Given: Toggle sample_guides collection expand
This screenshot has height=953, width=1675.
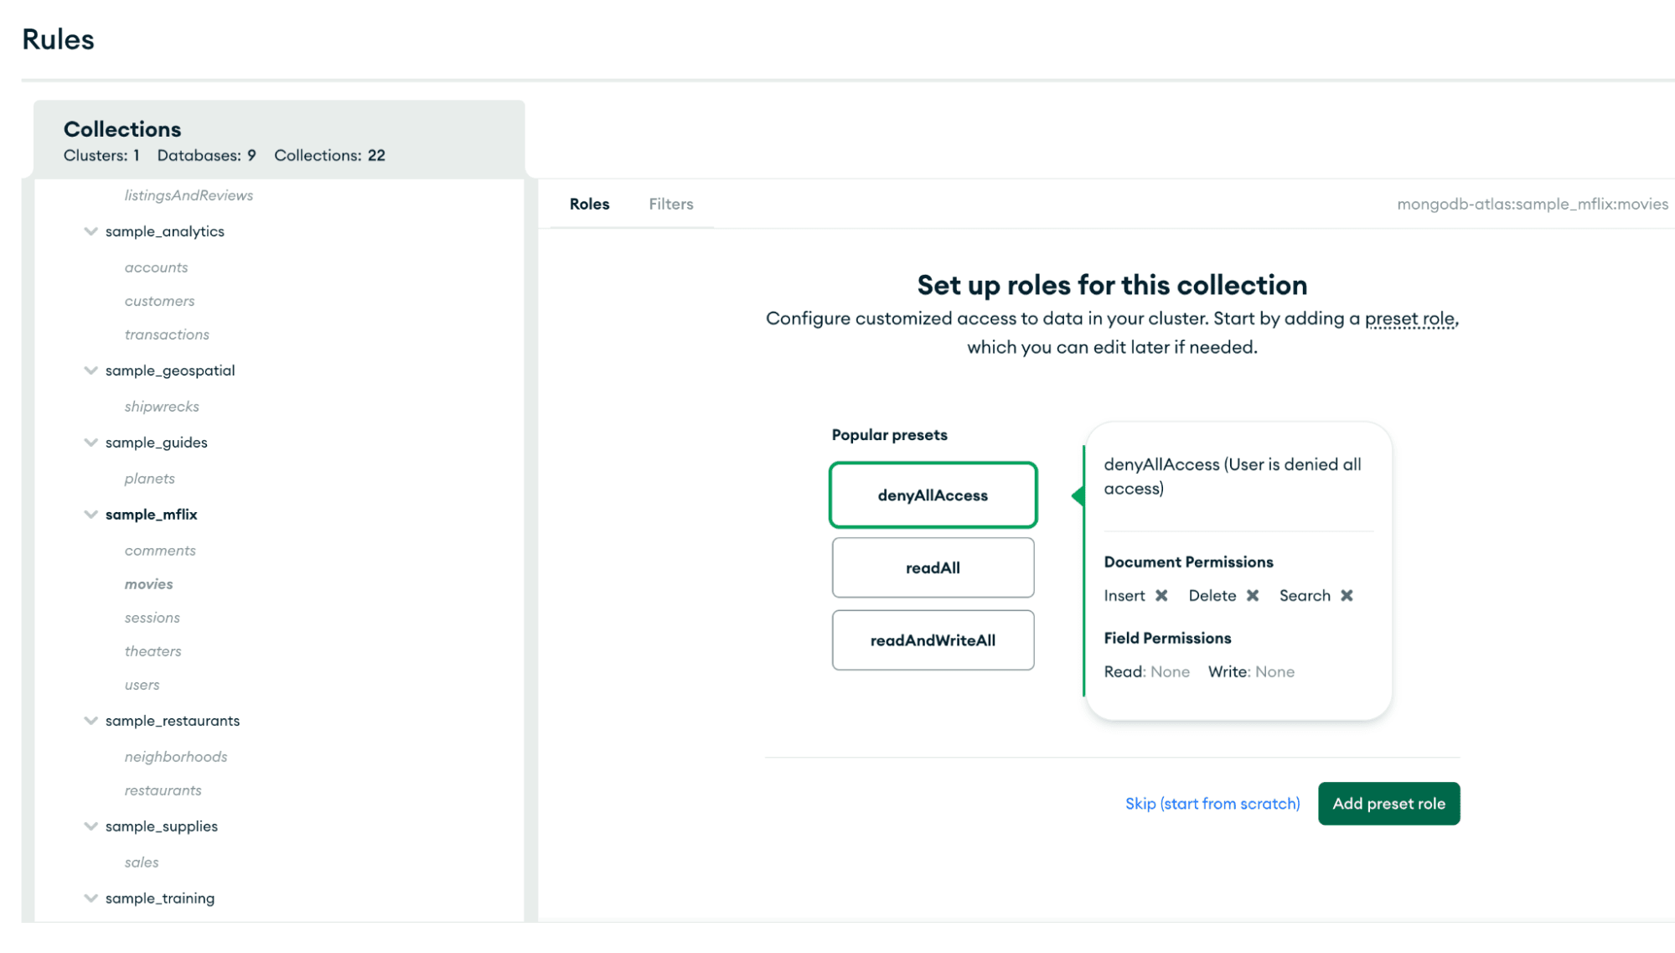Looking at the screenshot, I should point(90,441).
